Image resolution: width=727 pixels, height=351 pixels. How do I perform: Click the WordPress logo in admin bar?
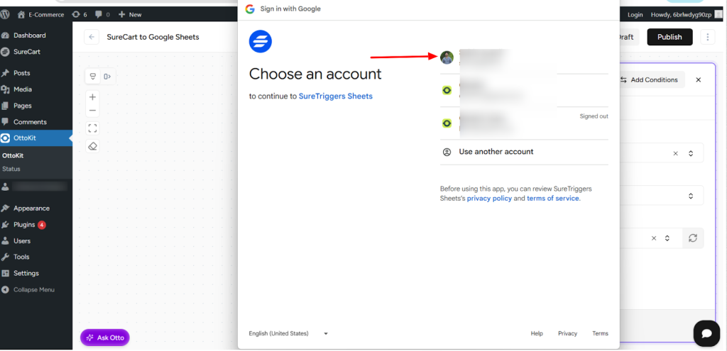6,14
